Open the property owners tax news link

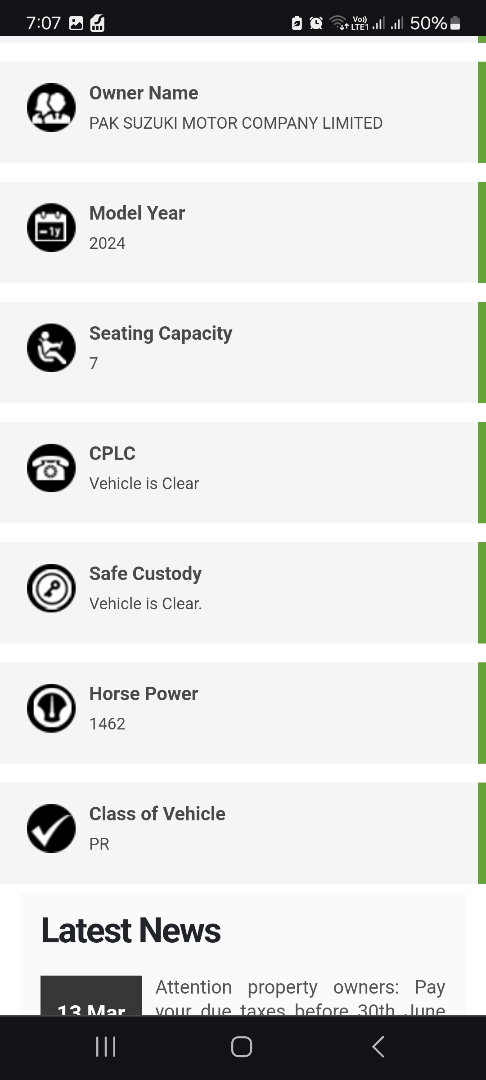click(x=300, y=996)
